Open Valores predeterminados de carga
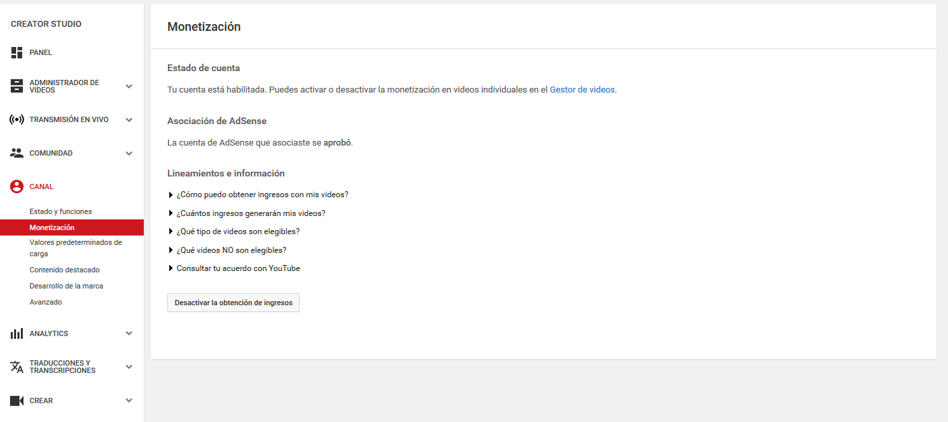Viewport: 948px width, 422px height. click(76, 248)
